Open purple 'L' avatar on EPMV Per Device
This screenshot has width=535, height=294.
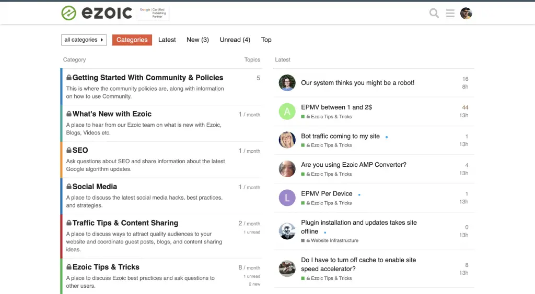(287, 198)
